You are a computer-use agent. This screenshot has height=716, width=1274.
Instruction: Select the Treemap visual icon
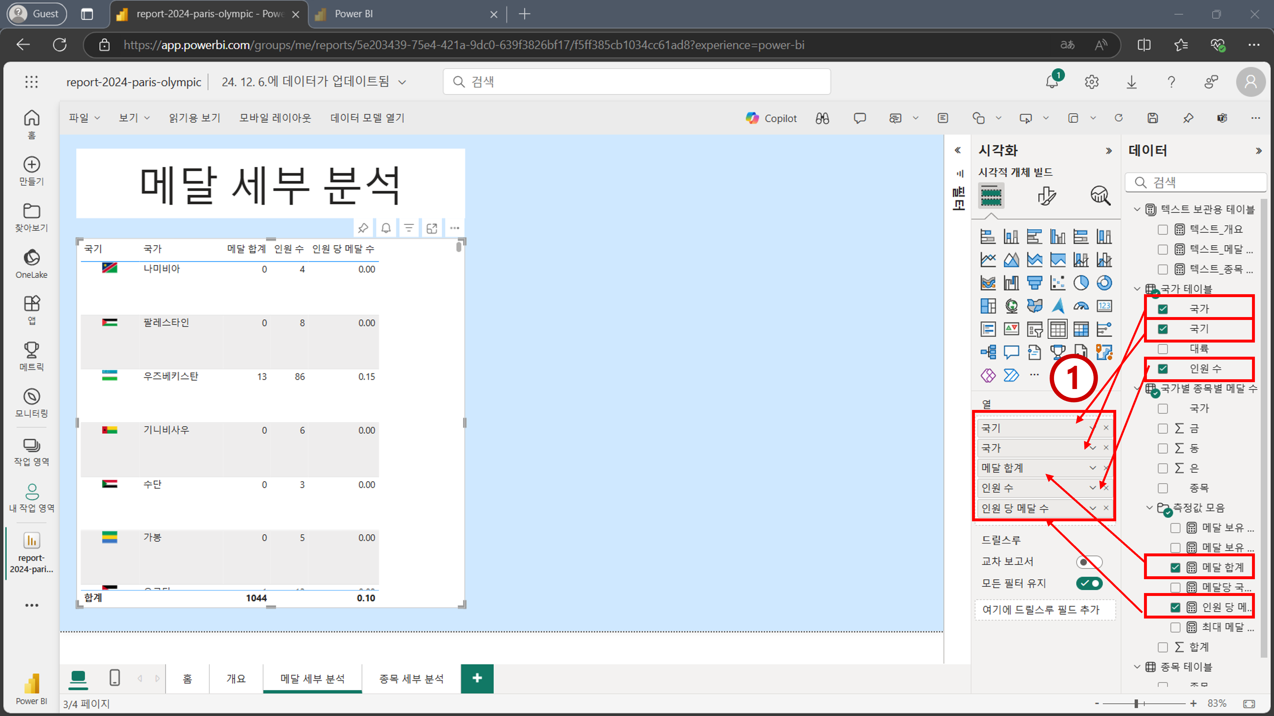[988, 306]
